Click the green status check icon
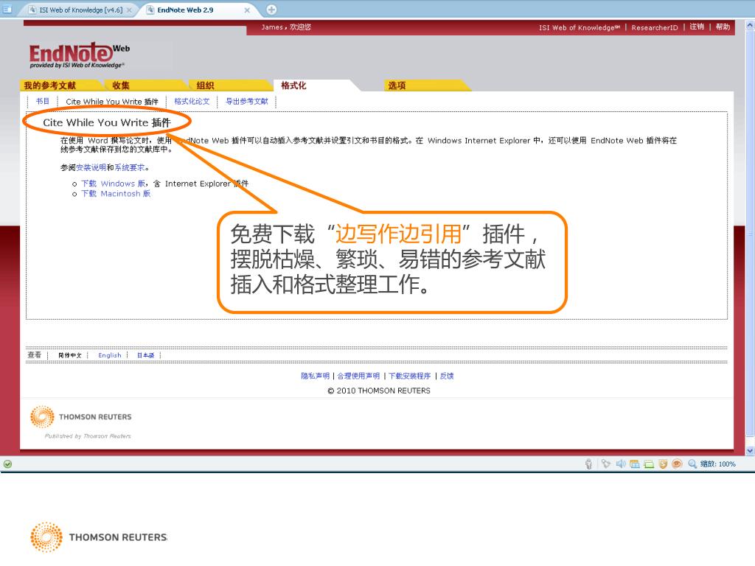 7,464
